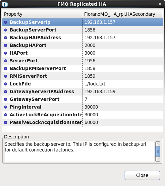The height and width of the screenshot is (186, 165).
Task: Click the Fiorano app icon in title bar
Action: point(5,4)
